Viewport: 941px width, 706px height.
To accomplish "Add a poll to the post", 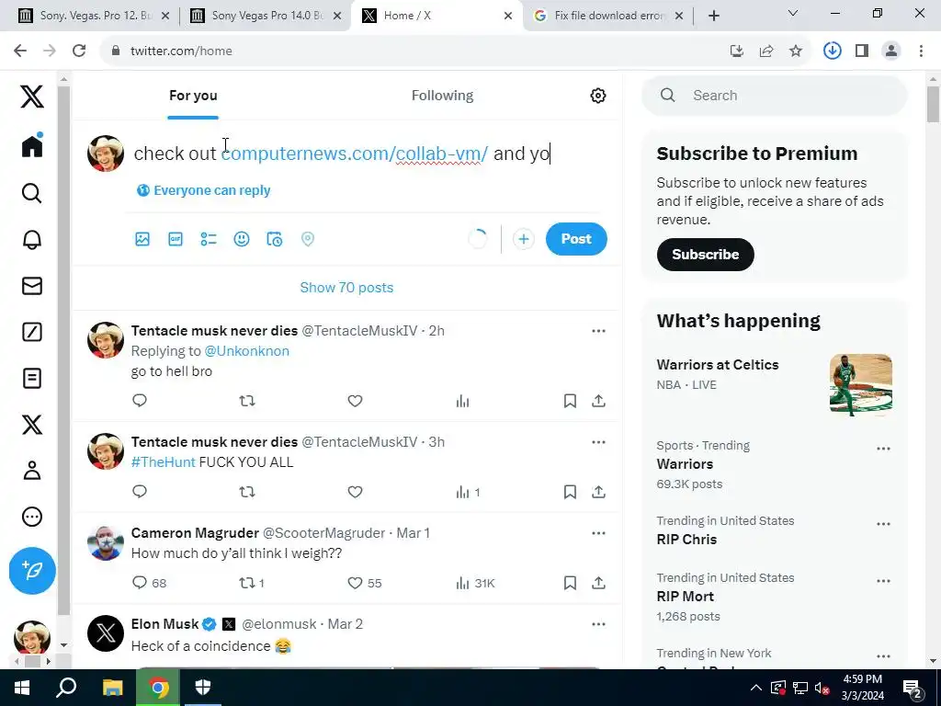I will (209, 239).
